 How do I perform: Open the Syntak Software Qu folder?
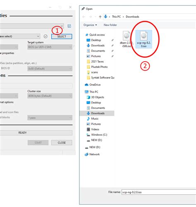pyautogui.click(x=103, y=78)
